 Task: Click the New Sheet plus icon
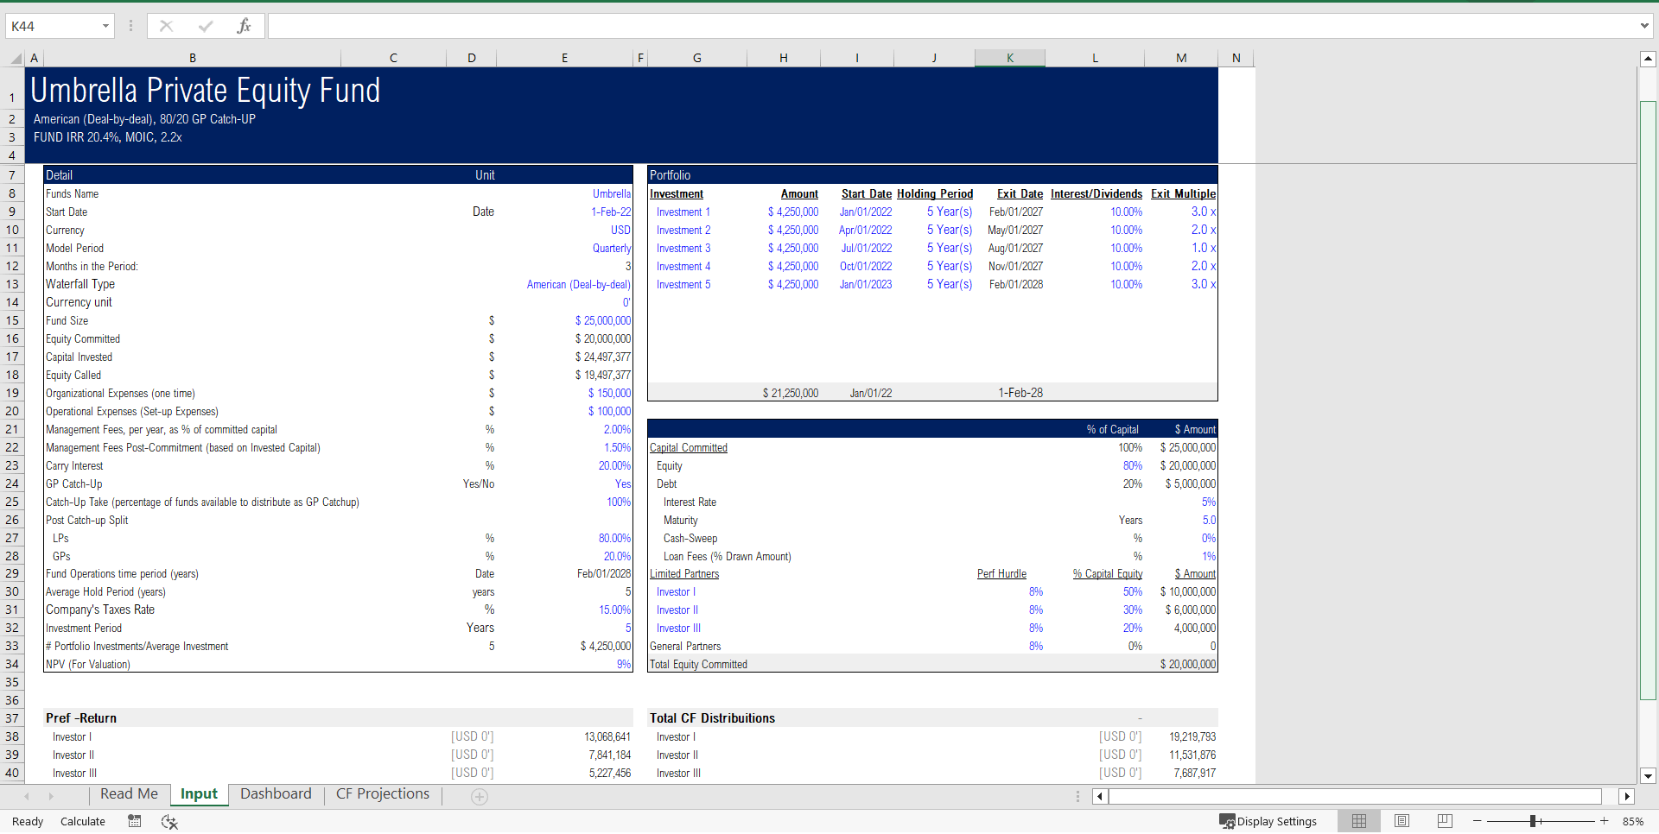click(479, 797)
